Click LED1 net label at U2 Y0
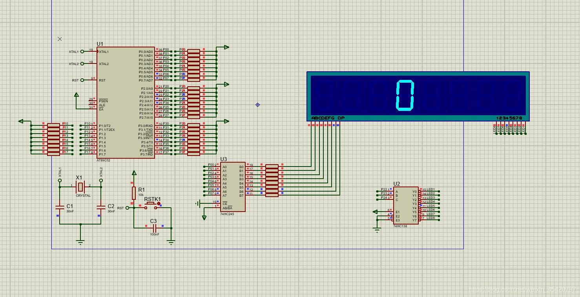This screenshot has width=580, height=297. (x=430, y=190)
